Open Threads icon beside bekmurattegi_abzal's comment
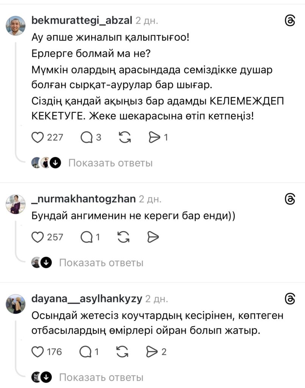Viewport: 305px width, 388px height. (x=289, y=22)
